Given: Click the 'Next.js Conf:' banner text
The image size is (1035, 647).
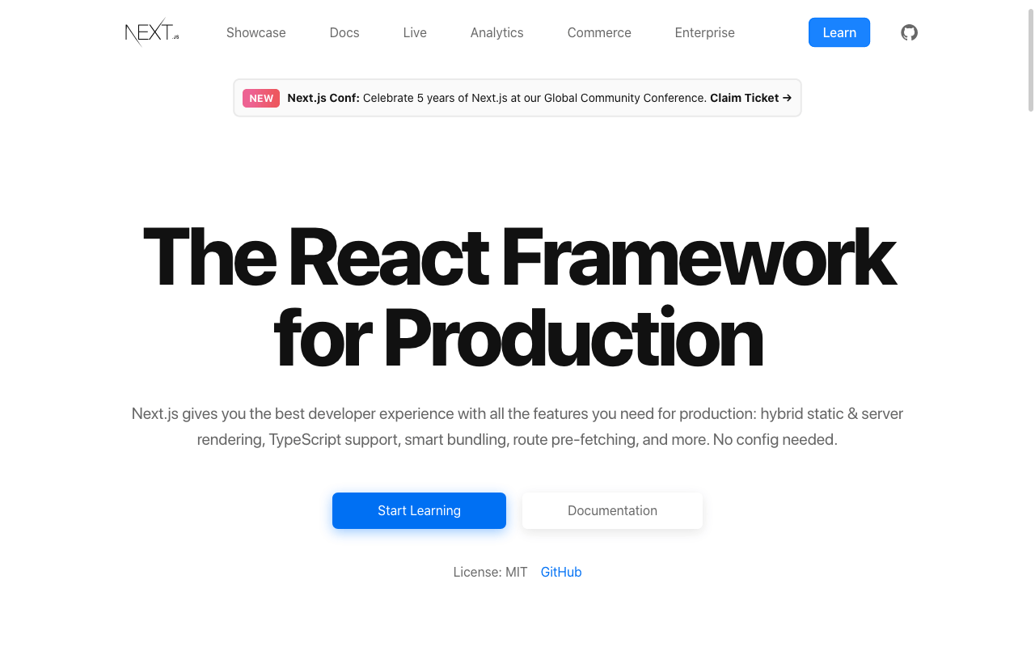Looking at the screenshot, I should click(323, 98).
